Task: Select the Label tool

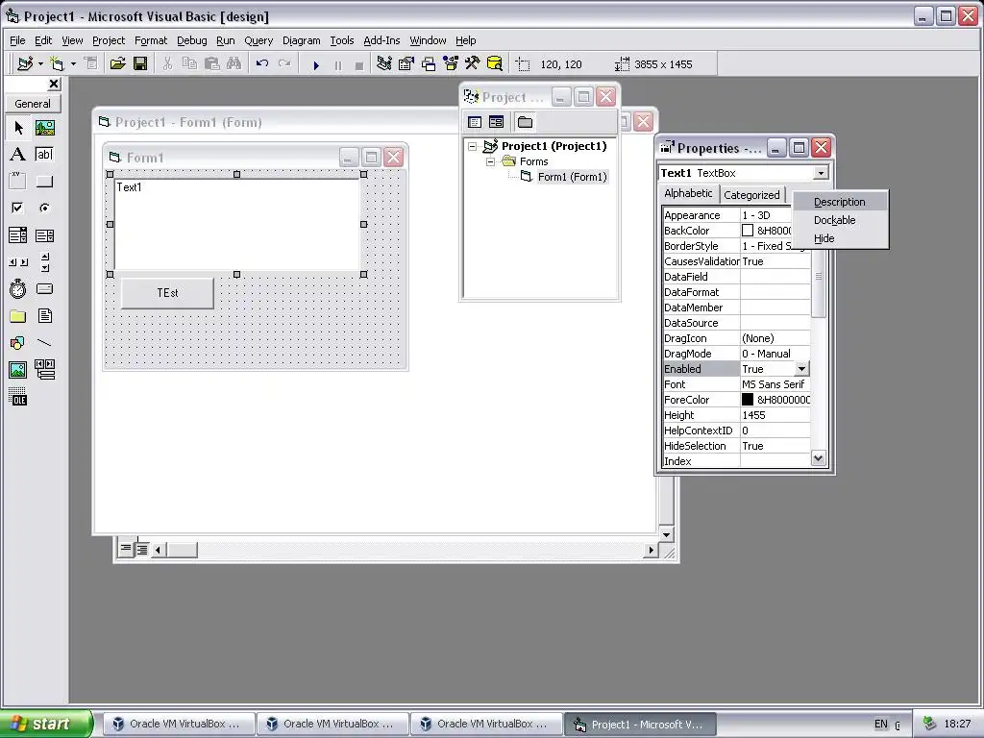Action: [18, 155]
